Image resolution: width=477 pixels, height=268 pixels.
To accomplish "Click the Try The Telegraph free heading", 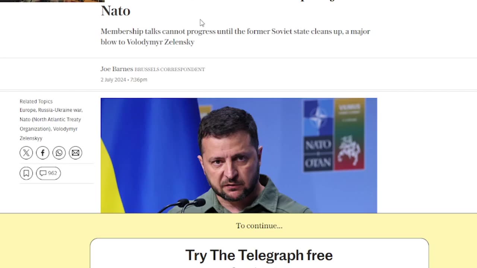I will [259, 255].
